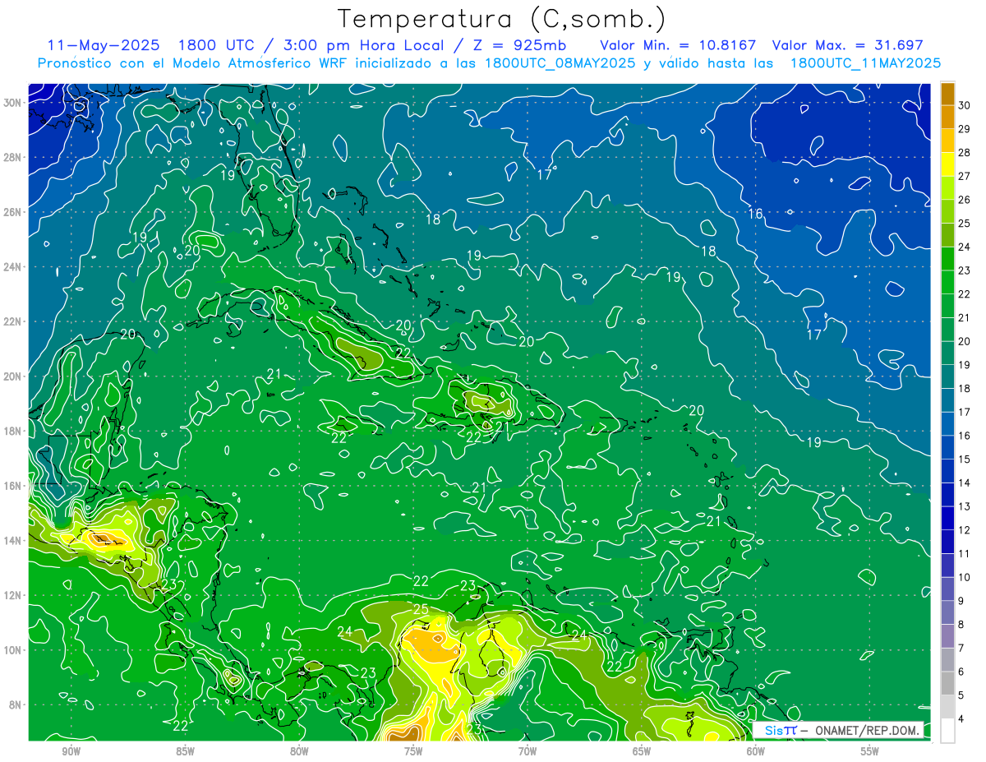Click the latitude axis label "30N"
This screenshot has height=762, width=986.
(x=12, y=103)
